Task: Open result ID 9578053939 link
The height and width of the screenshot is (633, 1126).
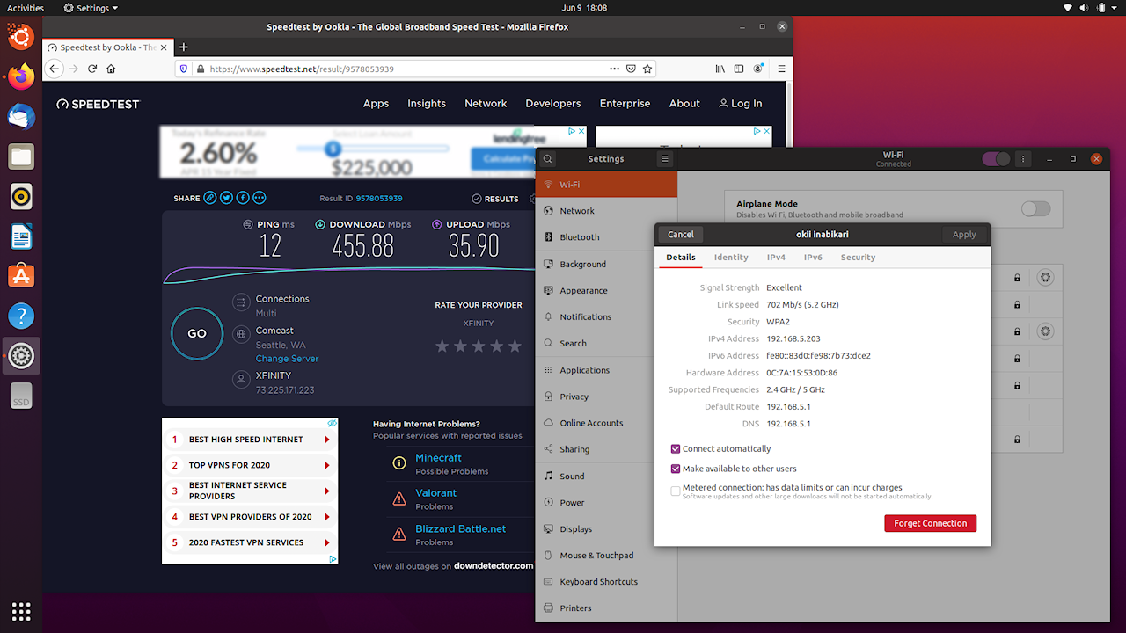Action: point(379,199)
